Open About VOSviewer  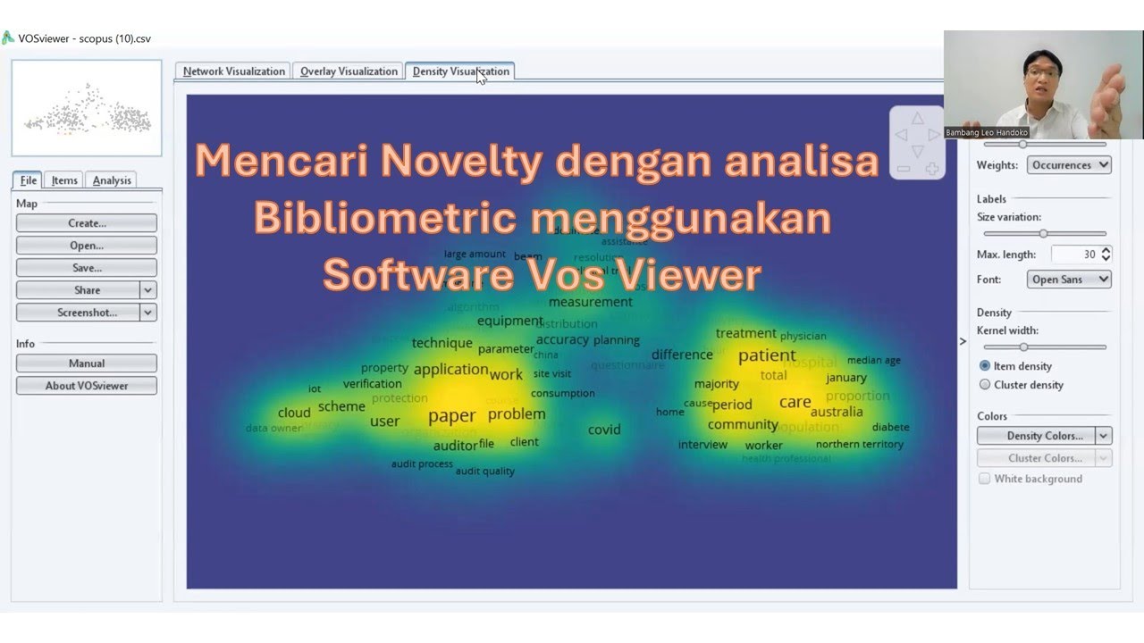(x=87, y=386)
